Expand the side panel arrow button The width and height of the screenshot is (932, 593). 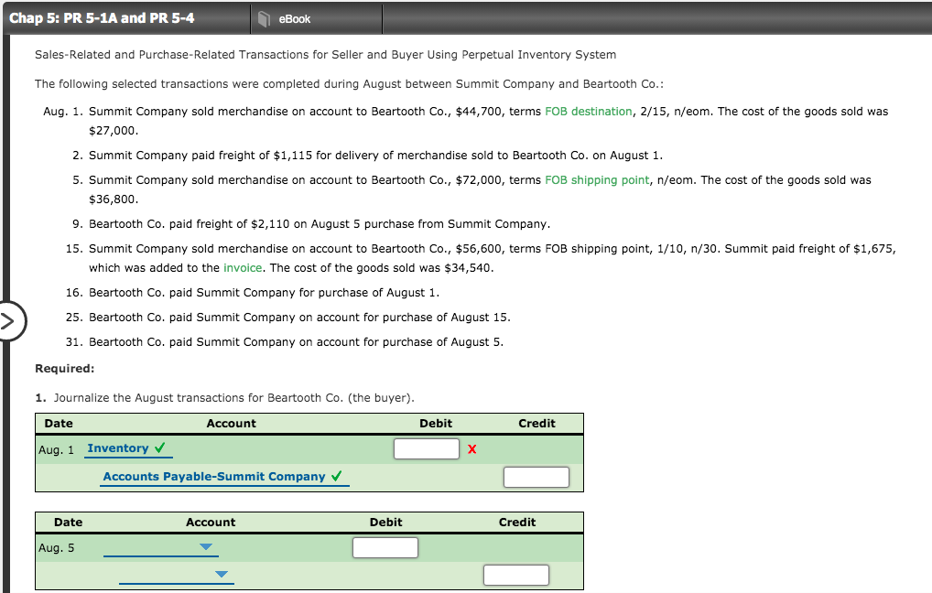click(x=10, y=321)
